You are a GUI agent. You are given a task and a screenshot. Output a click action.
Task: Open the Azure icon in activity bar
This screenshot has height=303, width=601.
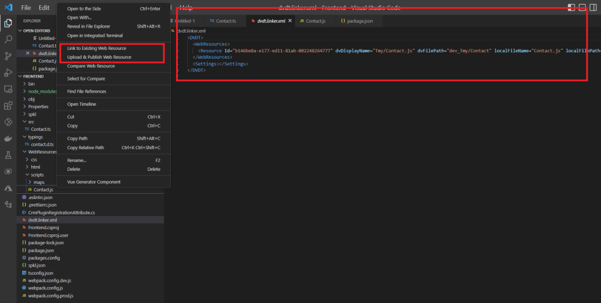tap(8, 188)
